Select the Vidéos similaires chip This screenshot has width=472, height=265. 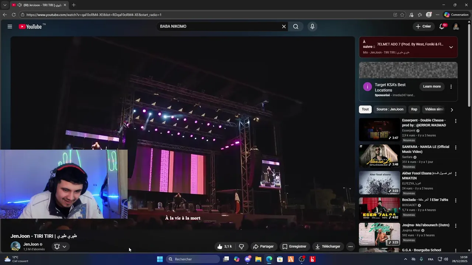(434, 109)
